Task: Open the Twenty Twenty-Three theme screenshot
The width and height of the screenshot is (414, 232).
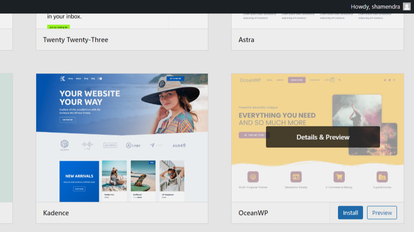Action: coord(122,21)
